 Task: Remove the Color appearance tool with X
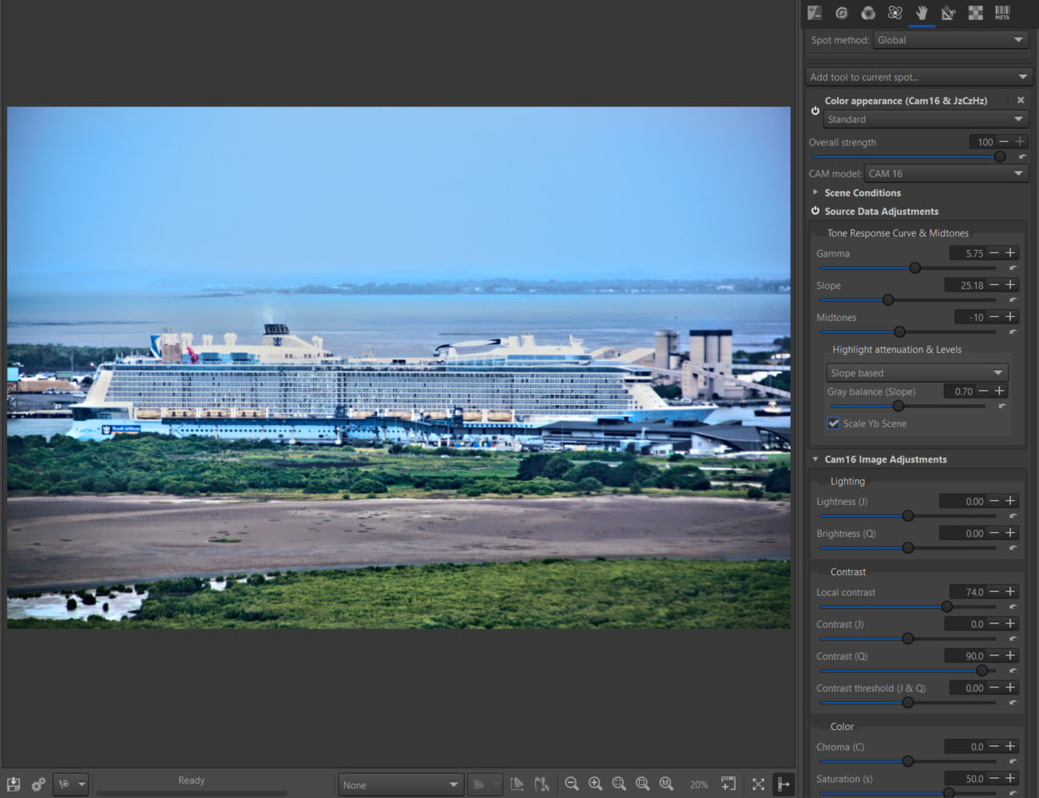click(x=1020, y=101)
